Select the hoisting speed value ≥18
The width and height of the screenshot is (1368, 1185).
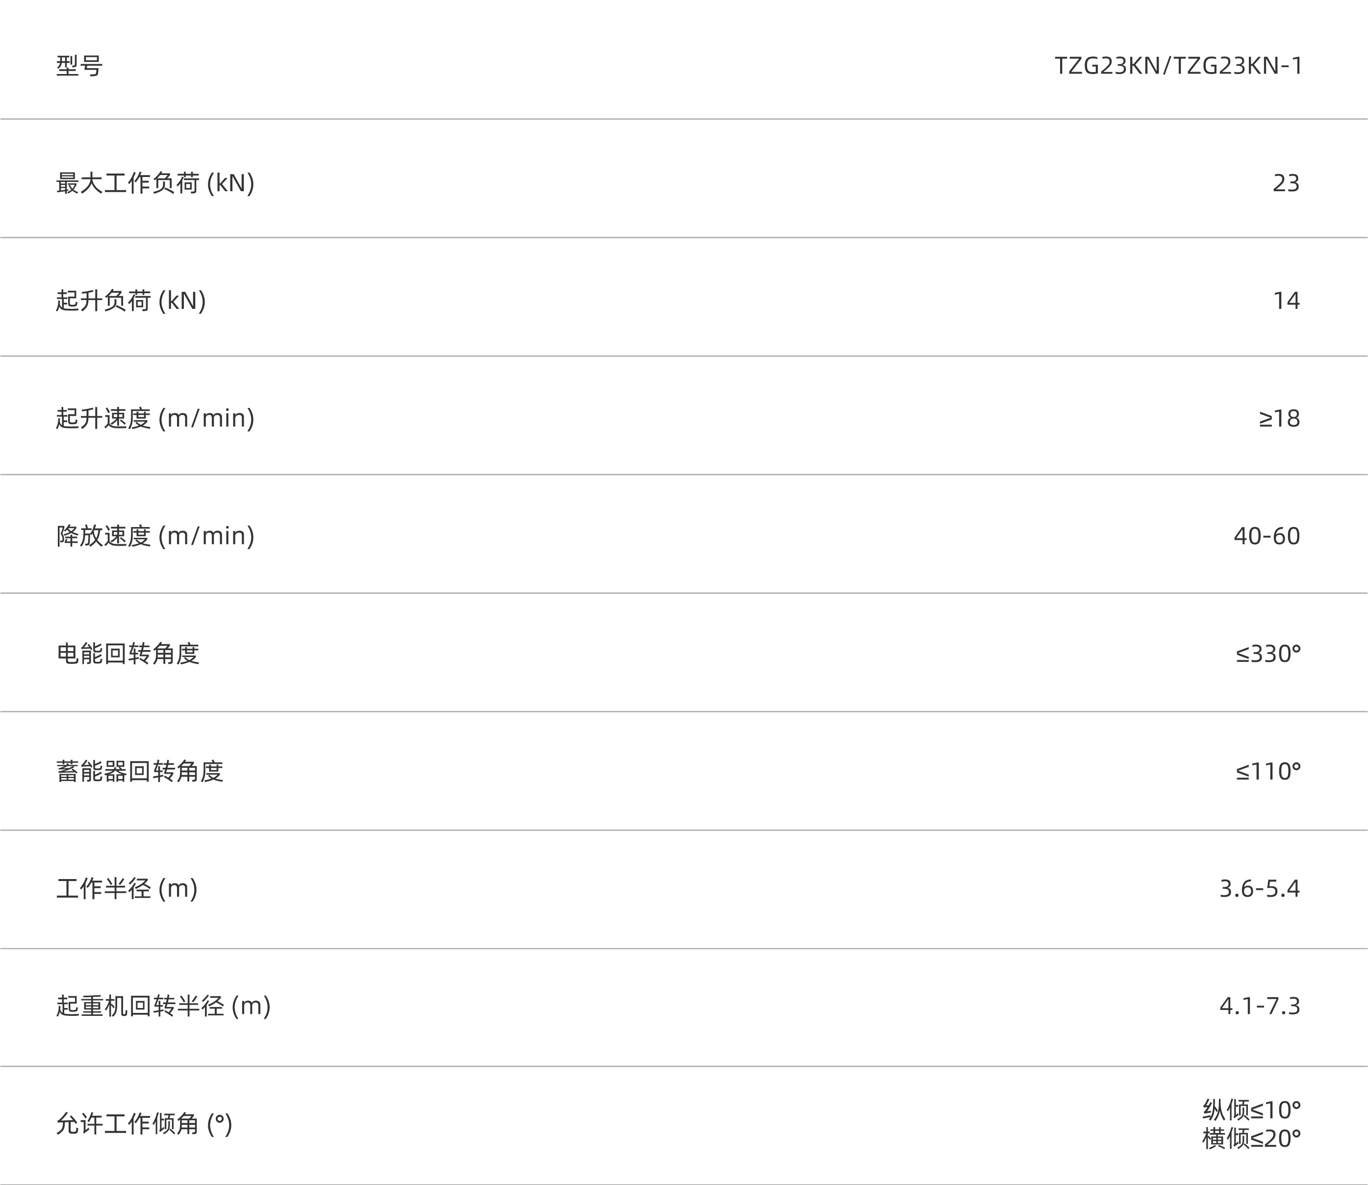tap(1279, 419)
